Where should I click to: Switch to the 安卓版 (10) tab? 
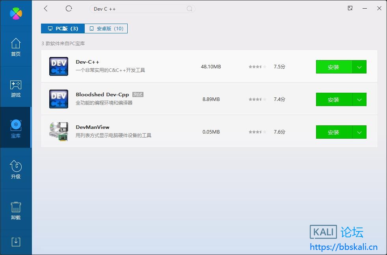(106, 29)
